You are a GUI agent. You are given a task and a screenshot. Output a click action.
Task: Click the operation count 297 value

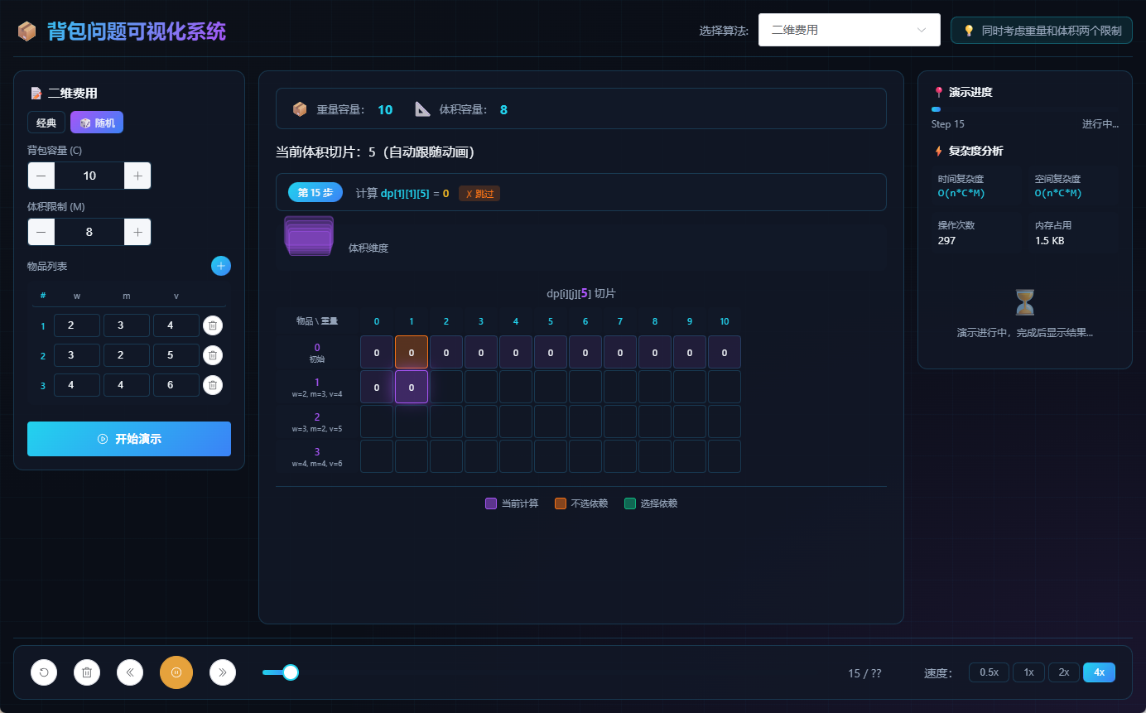point(946,240)
